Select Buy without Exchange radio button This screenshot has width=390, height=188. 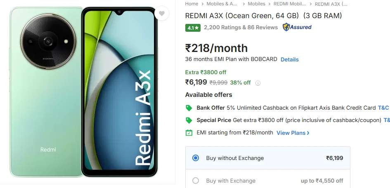tap(196, 158)
